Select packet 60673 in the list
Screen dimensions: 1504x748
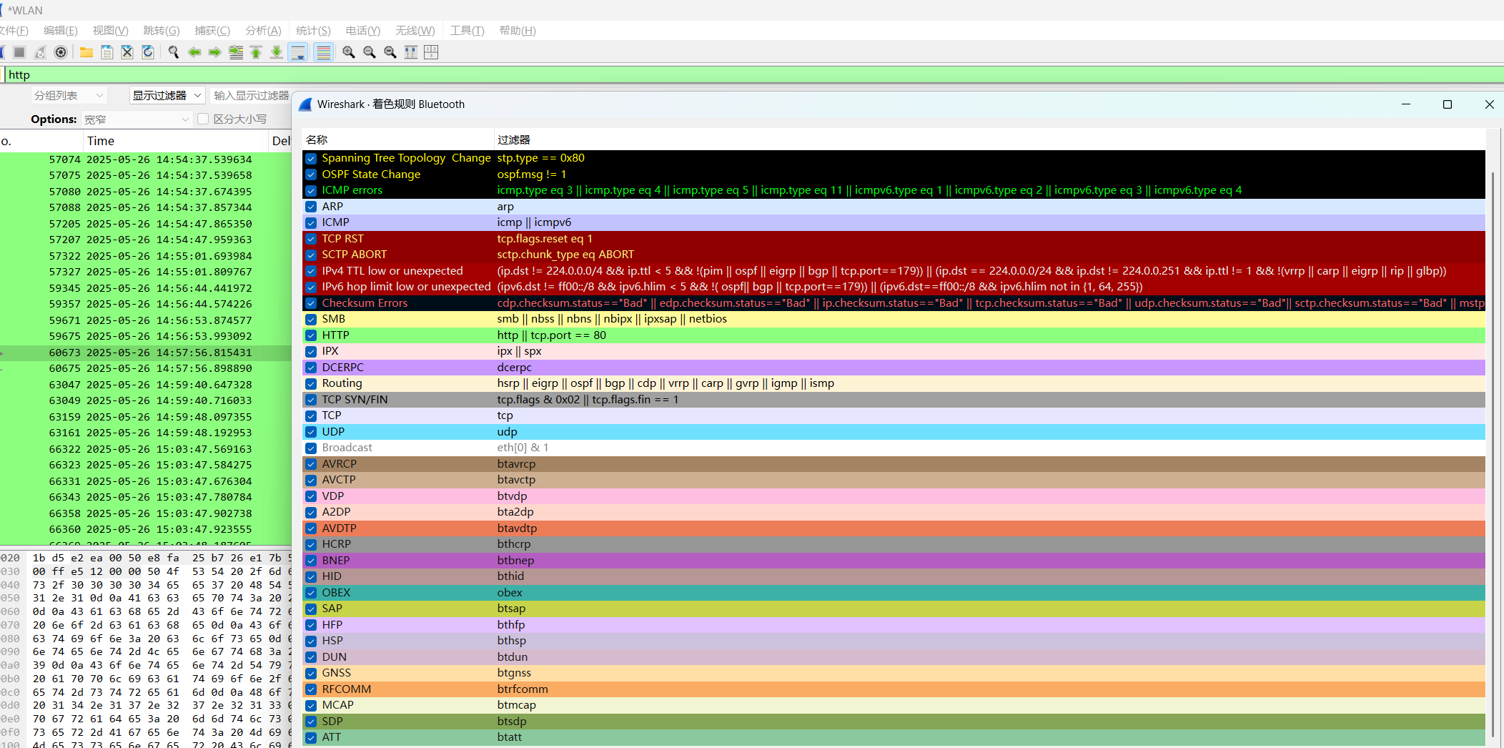tap(146, 353)
